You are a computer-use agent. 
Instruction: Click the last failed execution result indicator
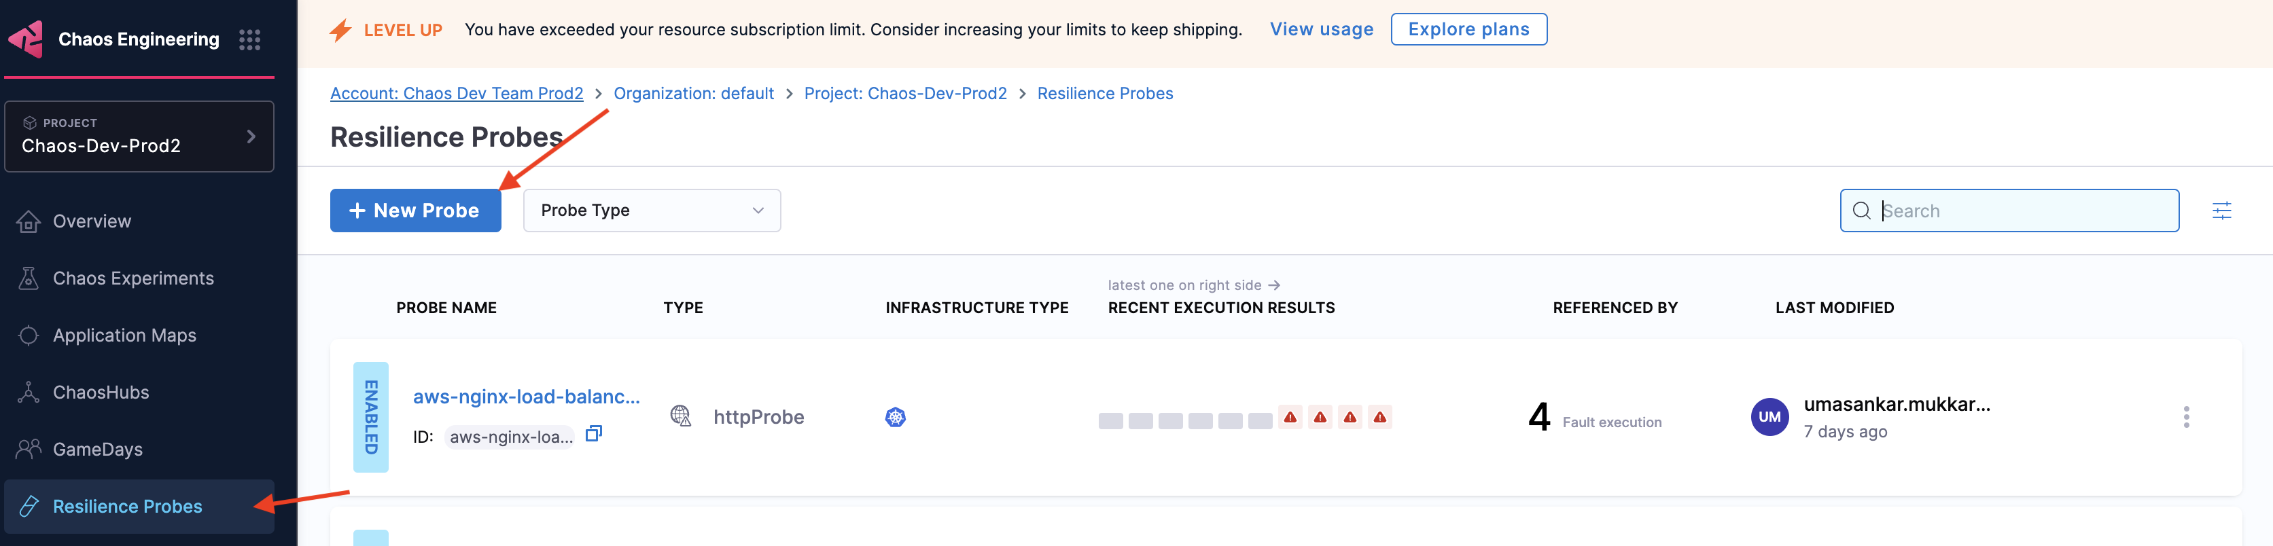pyautogui.click(x=1379, y=417)
